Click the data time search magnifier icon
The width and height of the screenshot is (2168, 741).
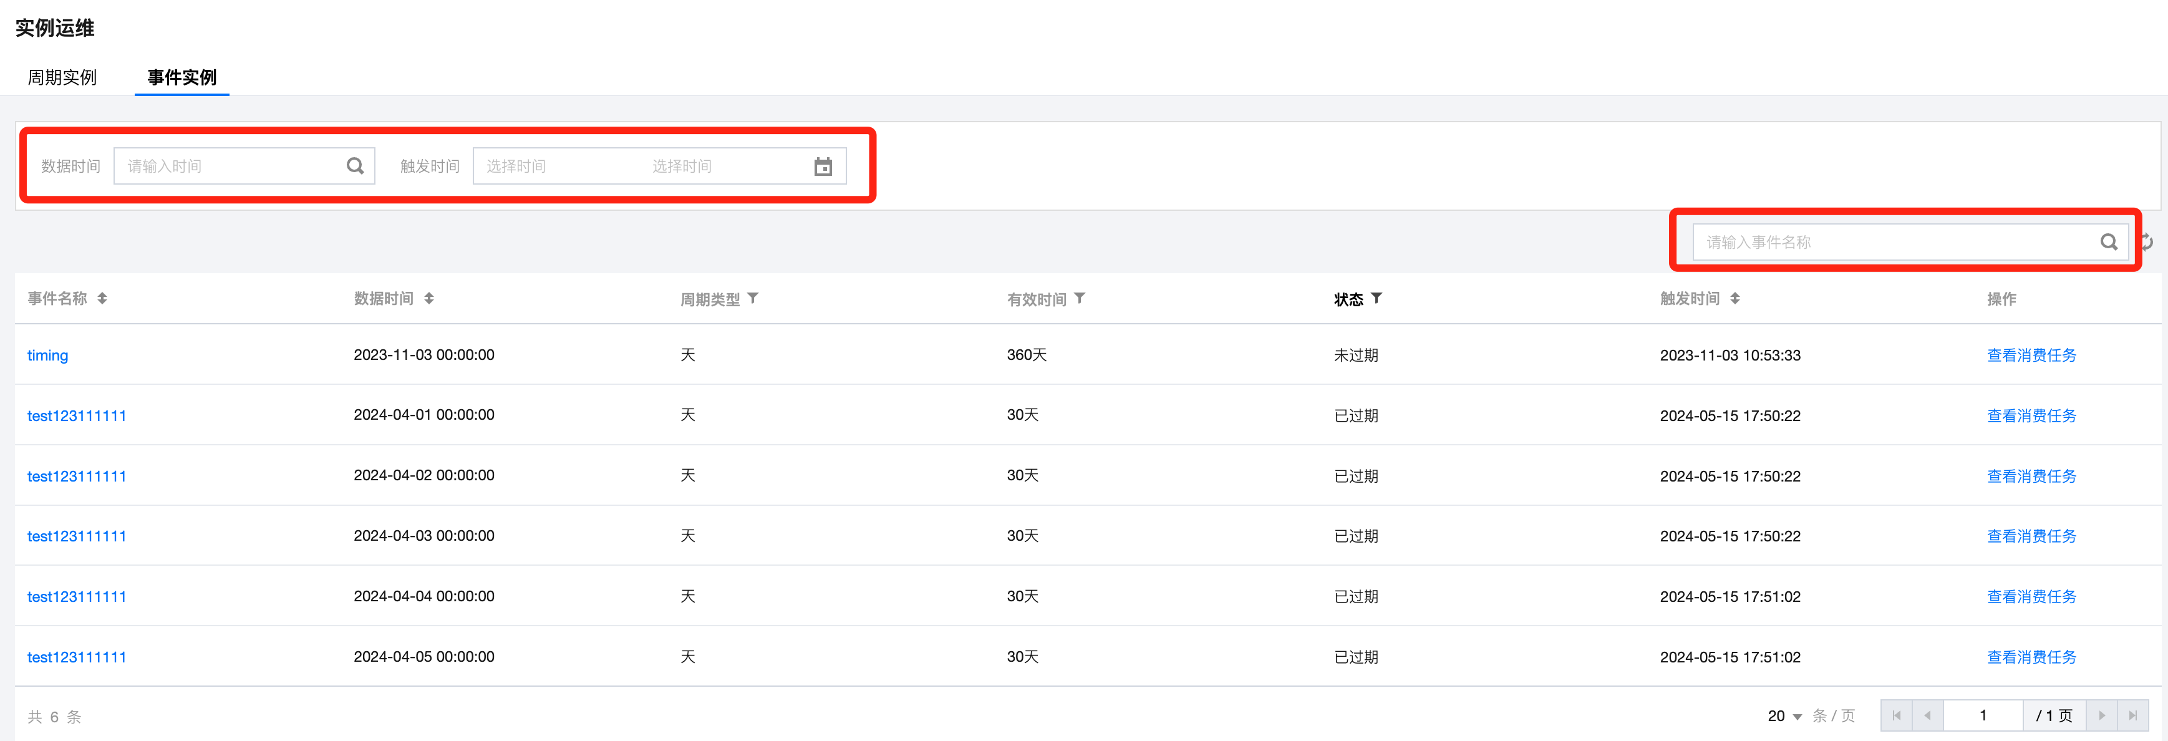coord(355,166)
